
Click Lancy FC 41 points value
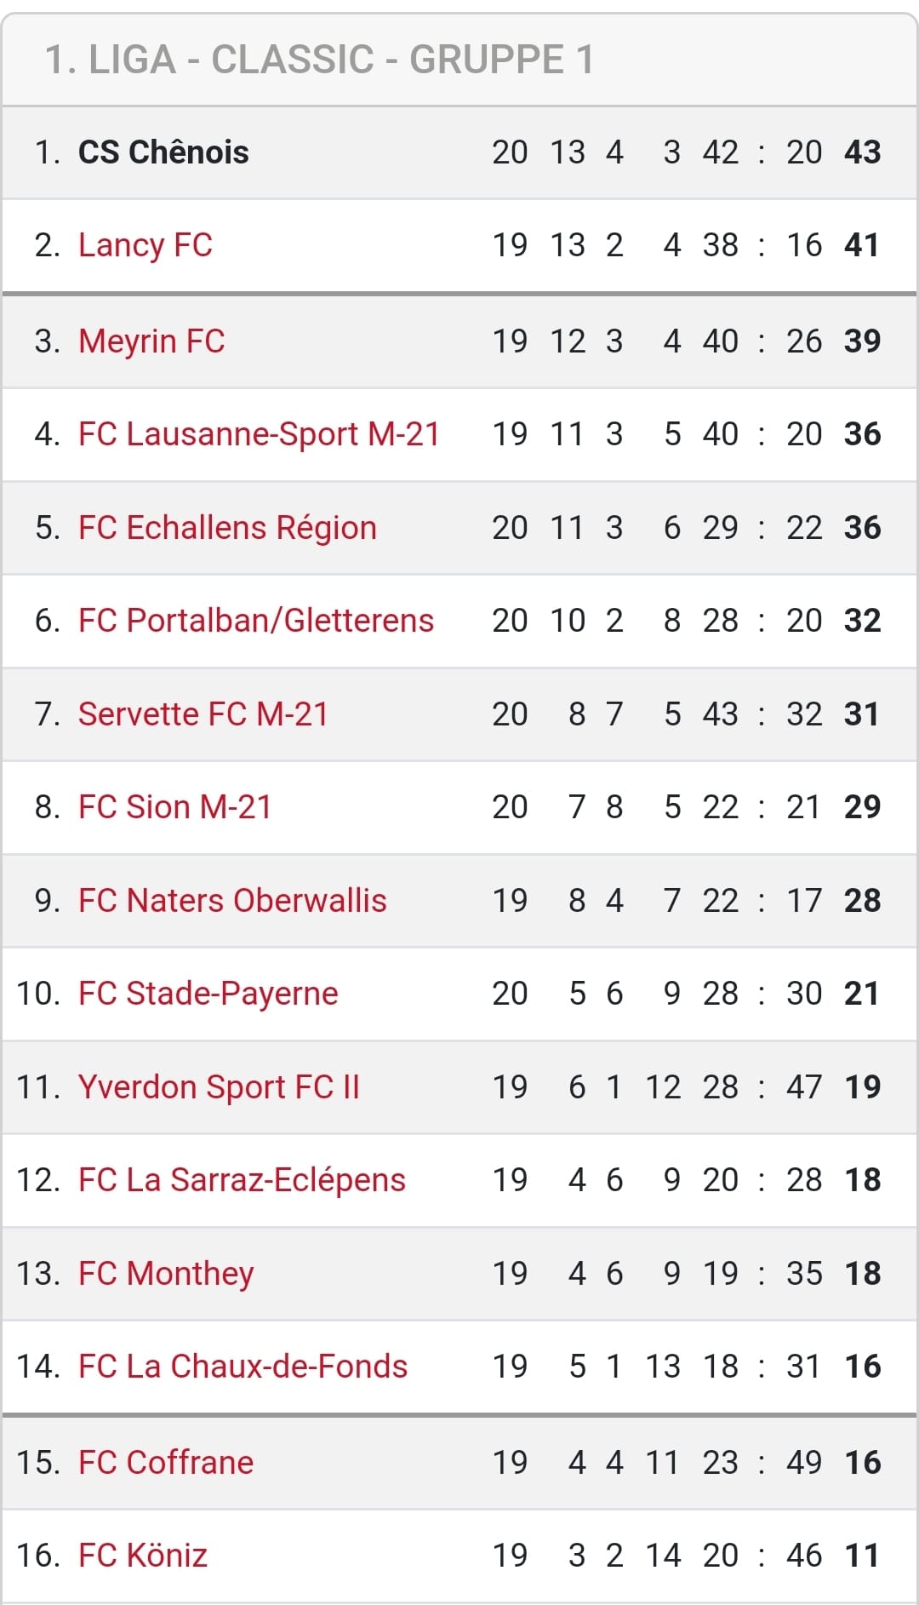pyautogui.click(x=862, y=245)
